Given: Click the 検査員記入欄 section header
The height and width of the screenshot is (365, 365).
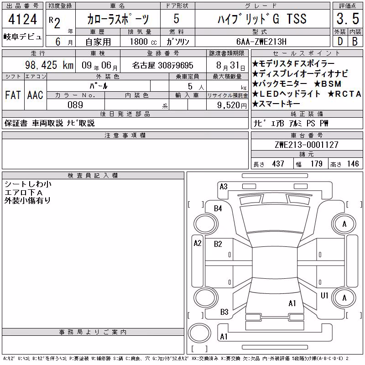Looking at the screenshot, I should tap(93, 175).
